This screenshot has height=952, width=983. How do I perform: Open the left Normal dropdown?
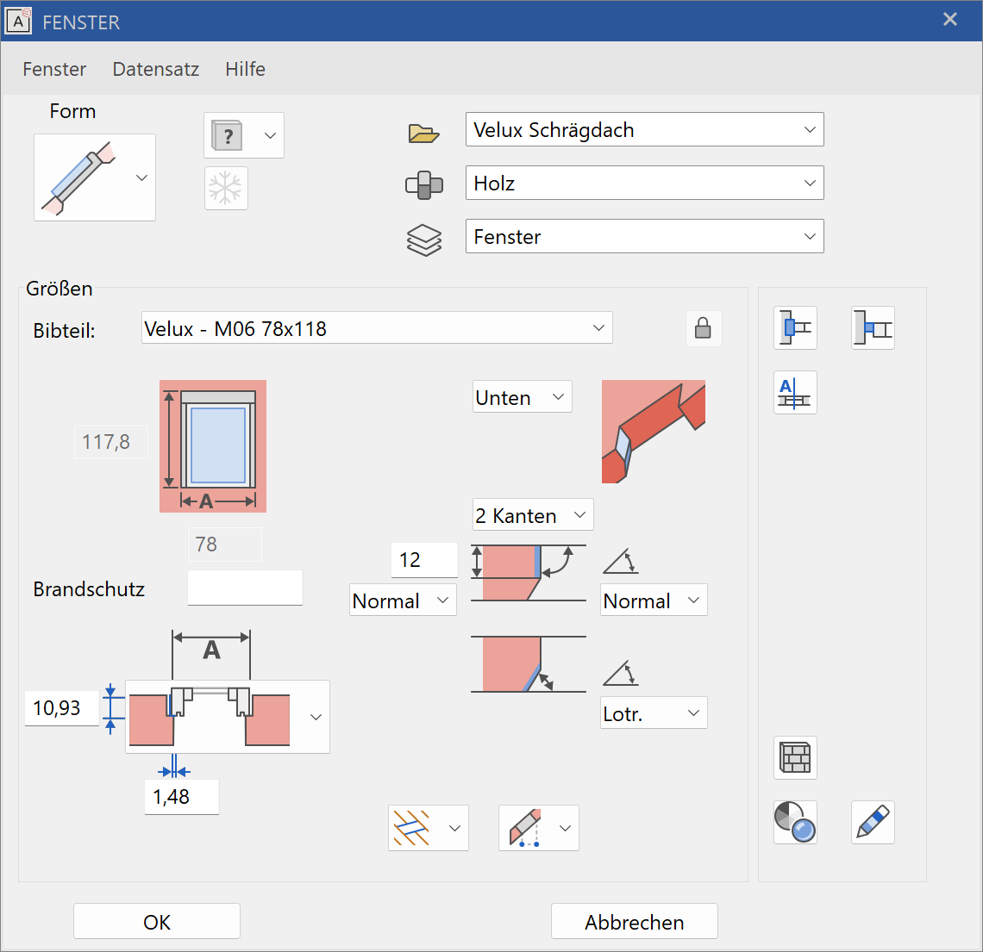click(x=403, y=600)
